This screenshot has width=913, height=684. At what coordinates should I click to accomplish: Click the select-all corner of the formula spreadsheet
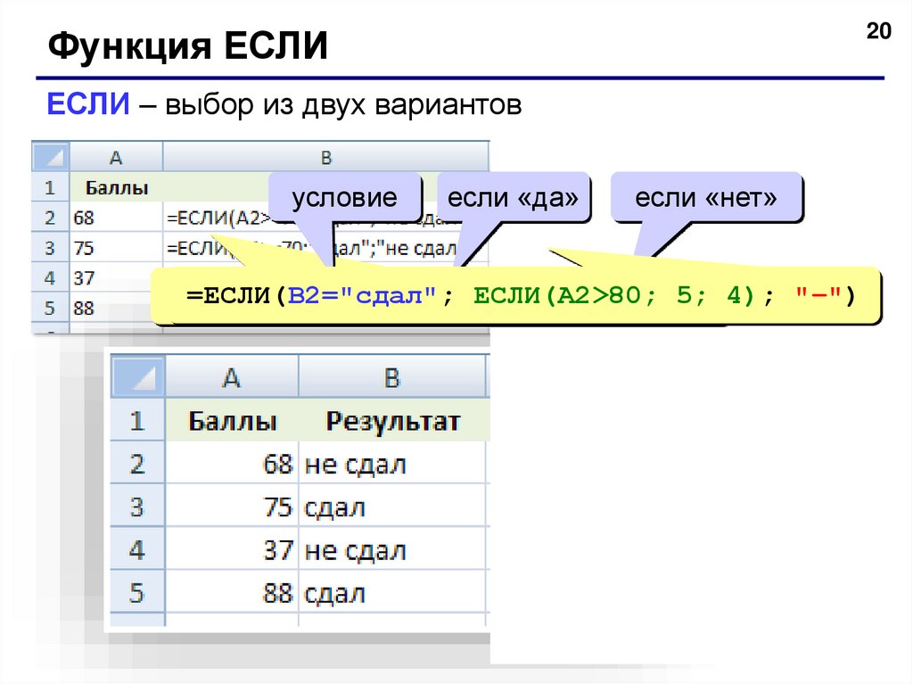pos(51,157)
